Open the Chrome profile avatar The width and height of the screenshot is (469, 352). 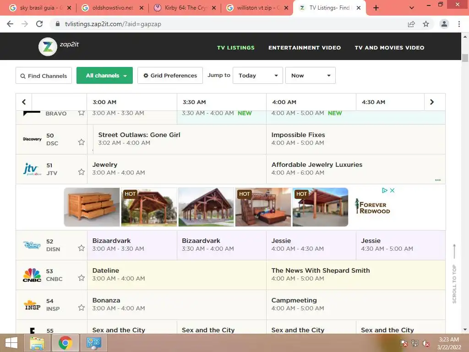(444, 24)
